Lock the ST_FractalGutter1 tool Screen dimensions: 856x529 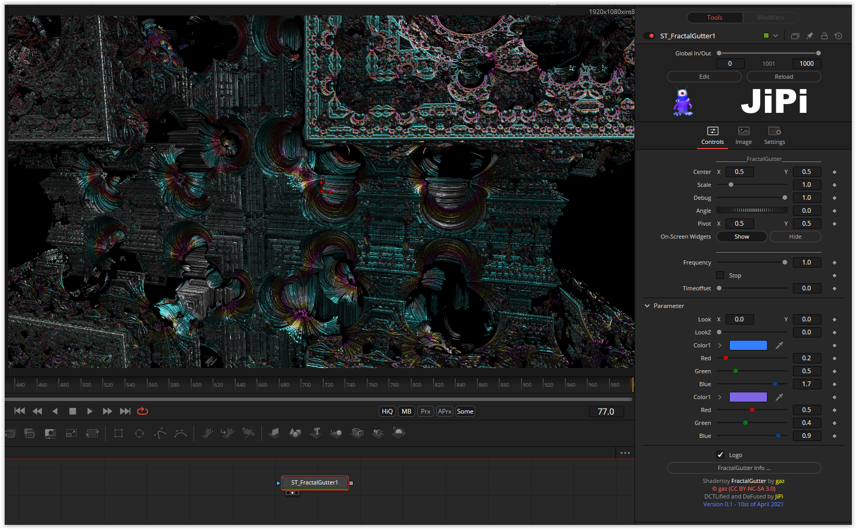[824, 36]
